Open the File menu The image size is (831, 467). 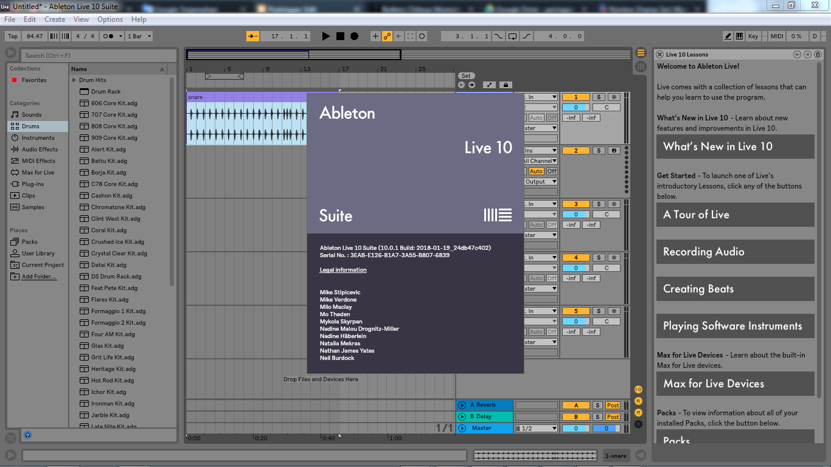coord(10,19)
